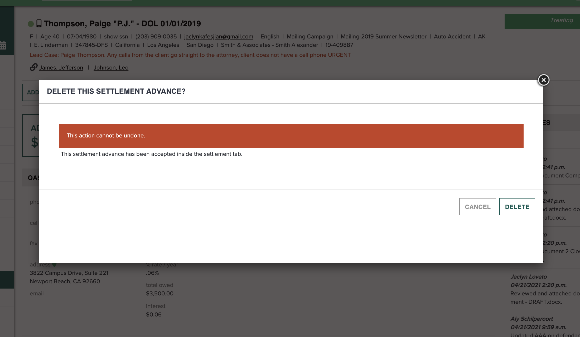Open linked case Johnson, Leo
The image size is (580, 337).
111,67
